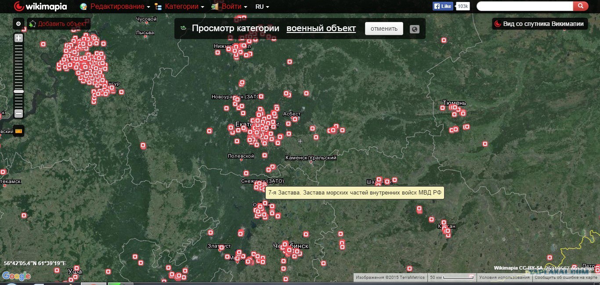600x285 pixels.
Task: Click the zoom level slider handle
Action: (18, 91)
